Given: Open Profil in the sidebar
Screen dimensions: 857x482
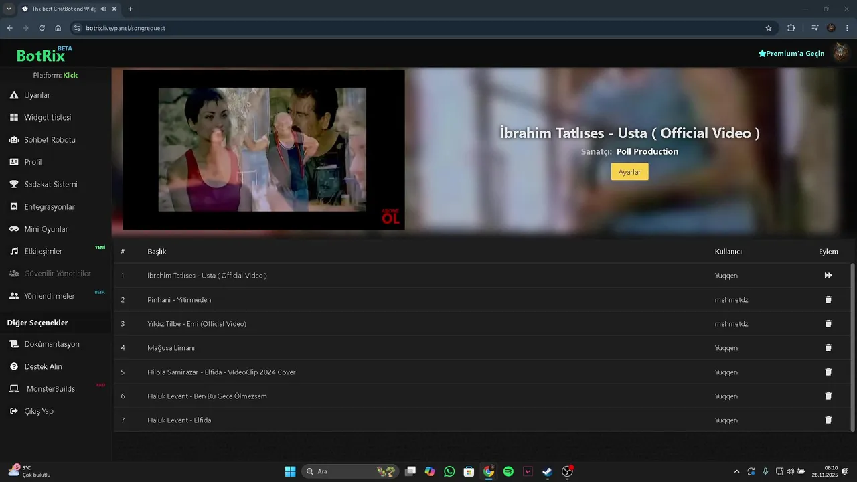Looking at the screenshot, I should click(33, 162).
